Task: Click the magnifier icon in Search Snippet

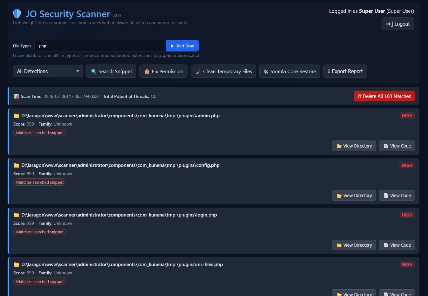Action: pyautogui.click(x=93, y=72)
